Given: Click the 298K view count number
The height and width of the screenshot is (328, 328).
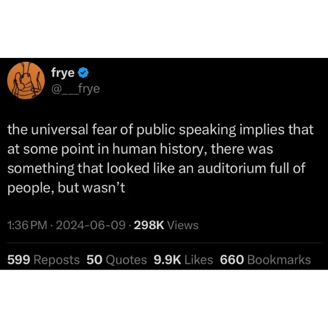Looking at the screenshot, I should click(149, 225).
